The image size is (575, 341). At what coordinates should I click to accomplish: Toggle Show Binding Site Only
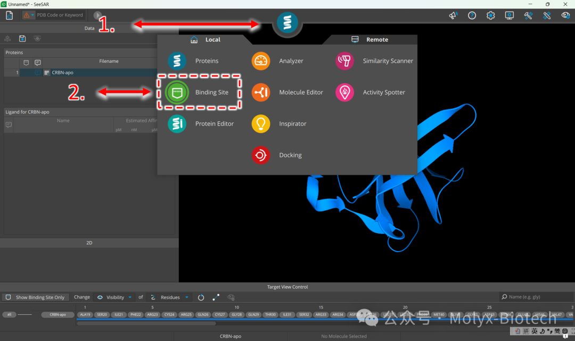click(x=35, y=297)
